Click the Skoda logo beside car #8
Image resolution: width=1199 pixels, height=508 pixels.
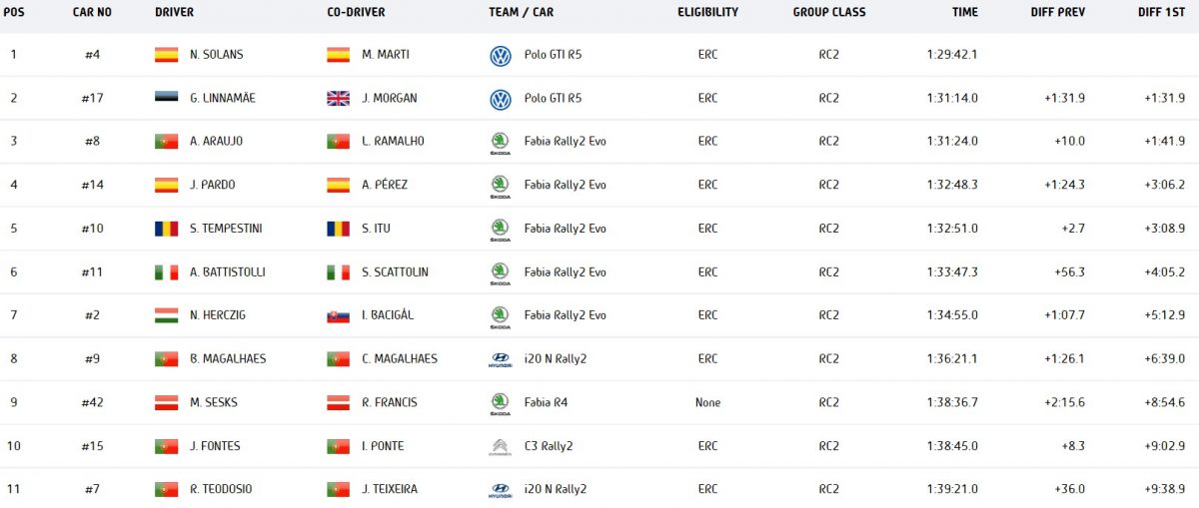(501, 142)
